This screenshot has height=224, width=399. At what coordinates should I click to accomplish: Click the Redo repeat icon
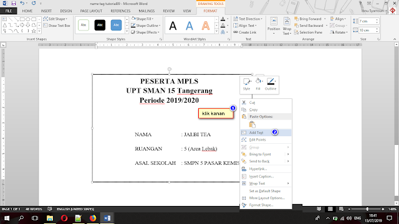pos(34,3)
